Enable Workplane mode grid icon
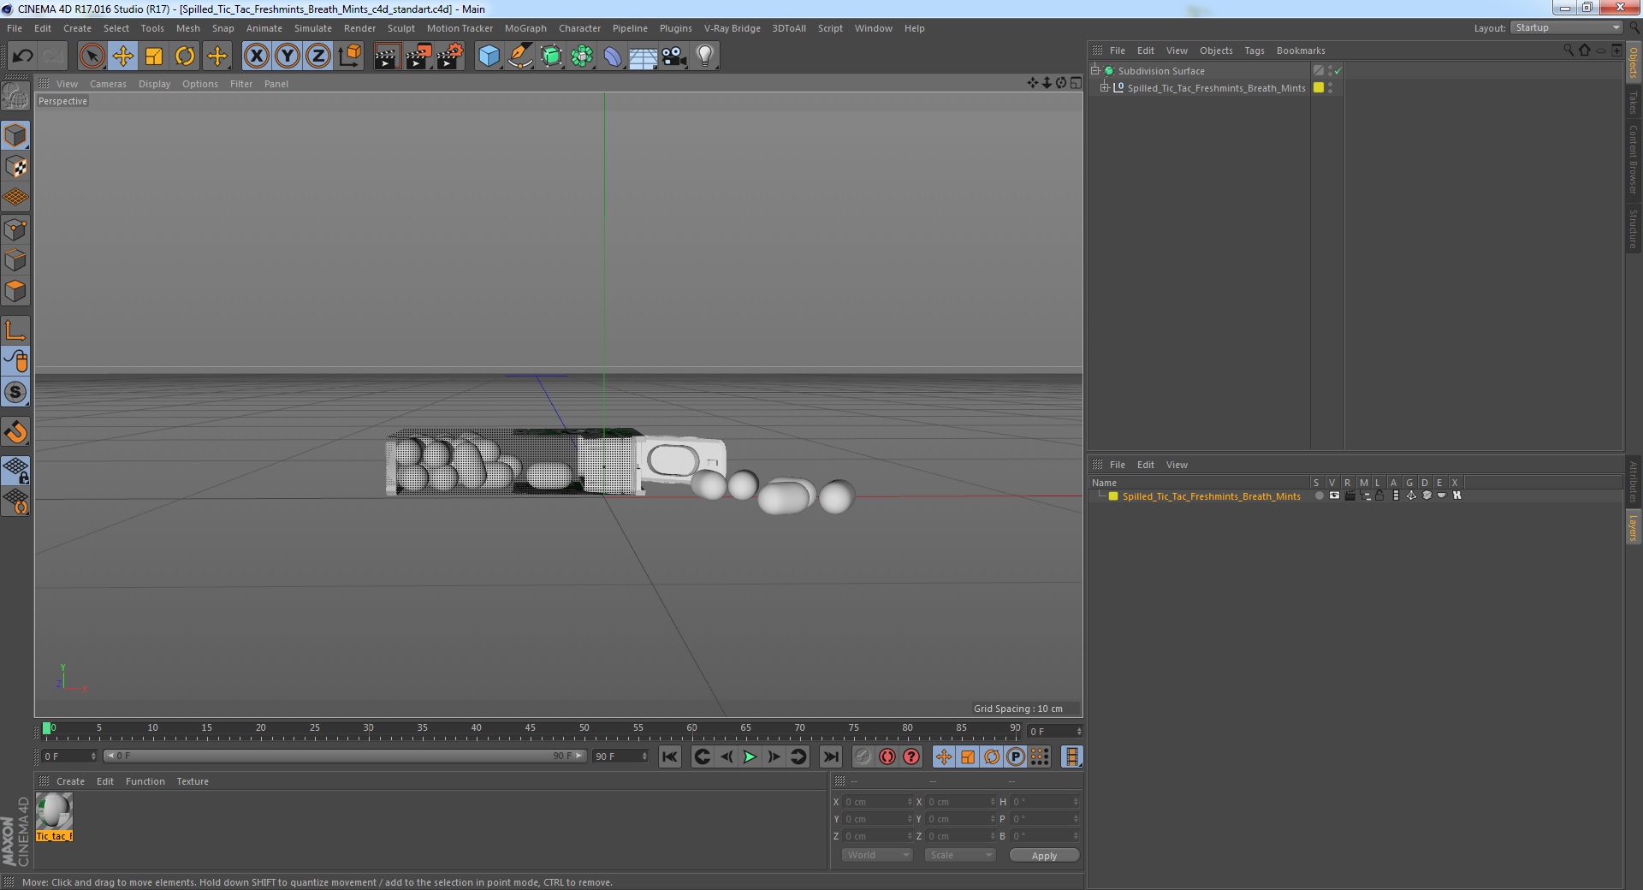Image resolution: width=1643 pixels, height=890 pixels. [x=15, y=198]
